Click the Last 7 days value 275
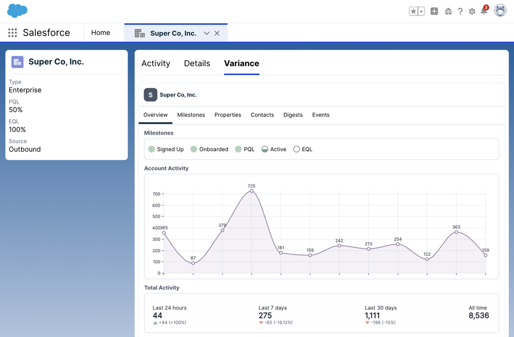This screenshot has width=514, height=337. coord(265,315)
